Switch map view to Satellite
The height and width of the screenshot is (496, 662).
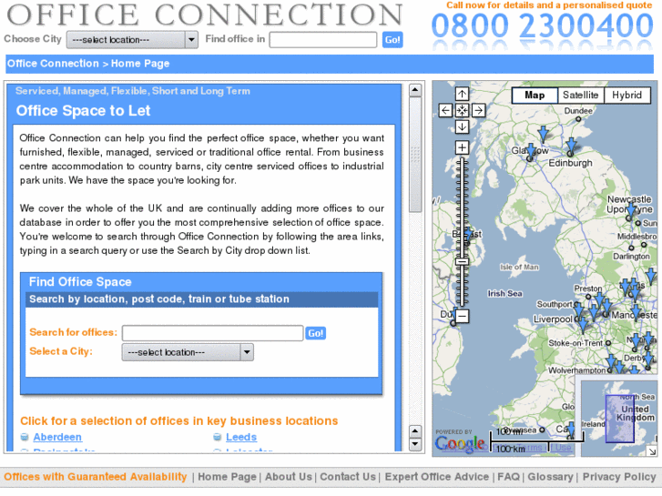coord(581,95)
